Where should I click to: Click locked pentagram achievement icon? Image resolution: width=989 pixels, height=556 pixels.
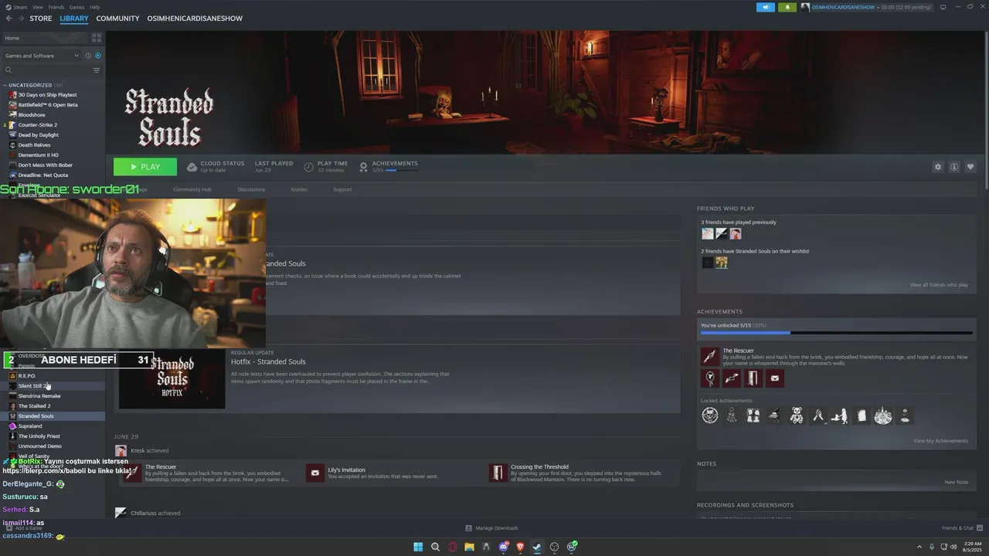click(x=710, y=415)
